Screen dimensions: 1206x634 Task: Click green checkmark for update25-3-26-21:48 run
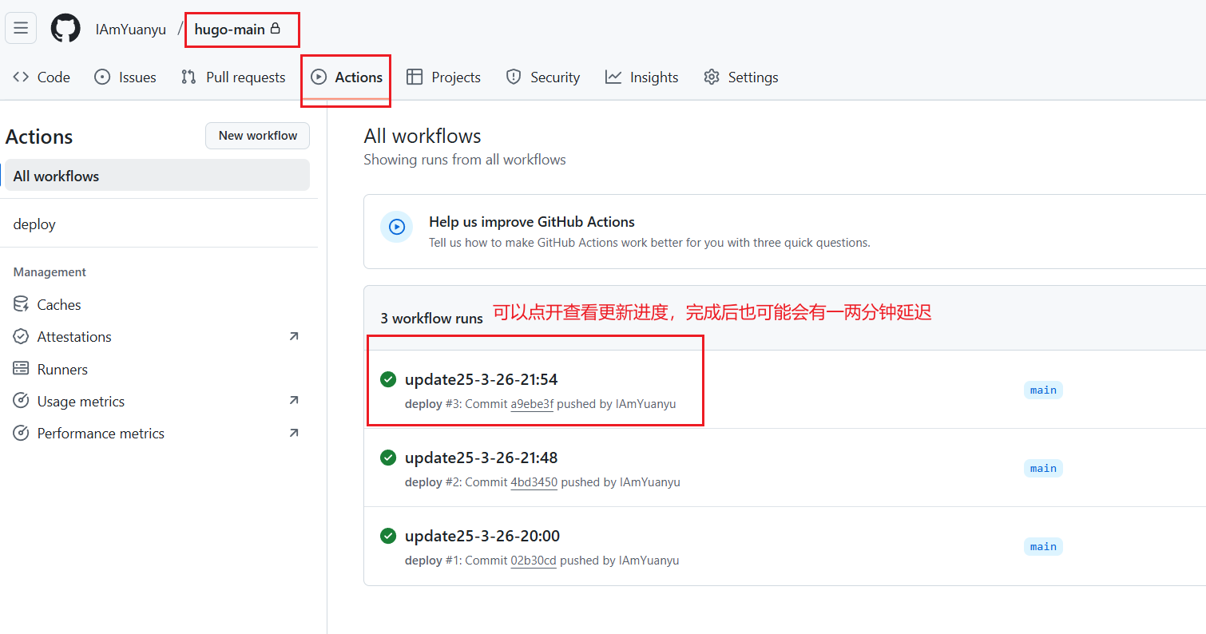tap(388, 458)
